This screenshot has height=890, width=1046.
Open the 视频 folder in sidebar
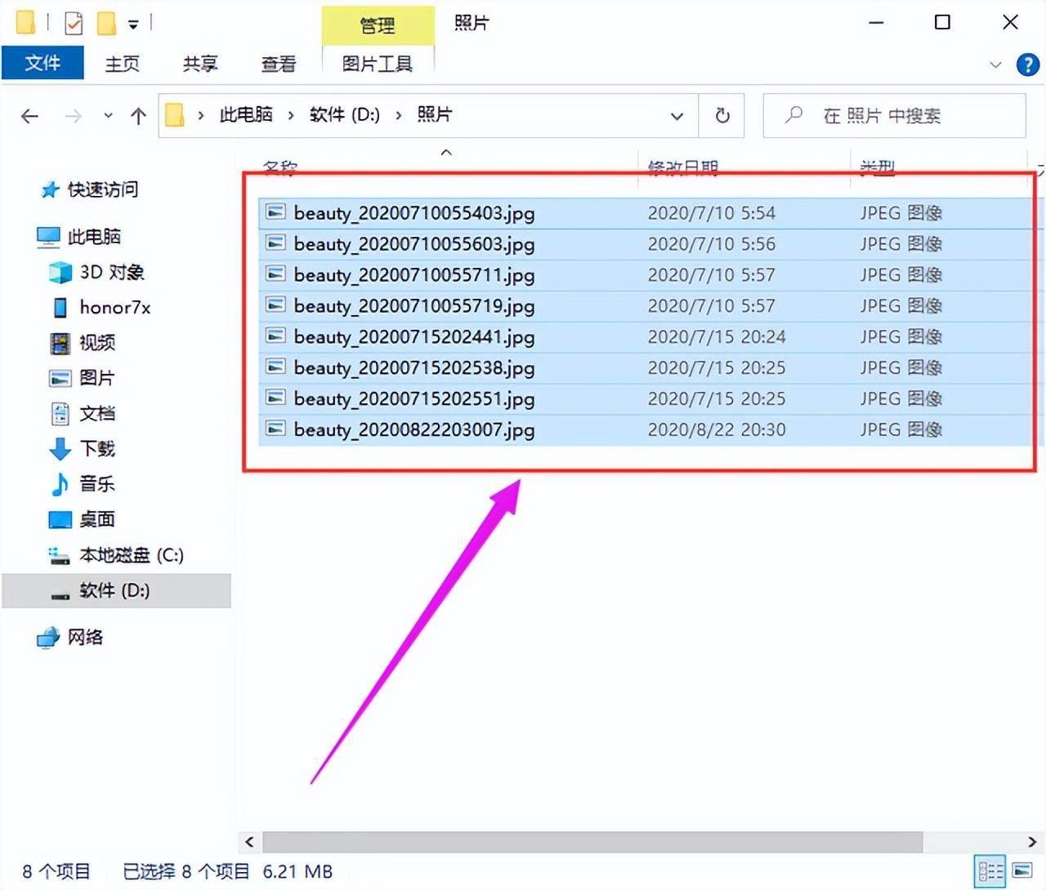(97, 343)
